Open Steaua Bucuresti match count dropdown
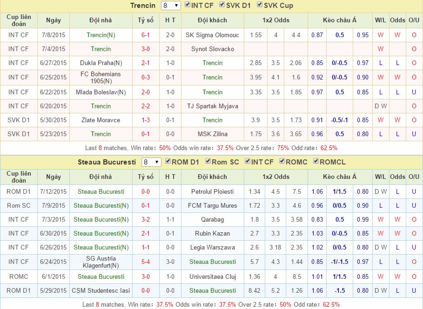Image resolution: width=423 pixels, height=309 pixels. [x=151, y=162]
